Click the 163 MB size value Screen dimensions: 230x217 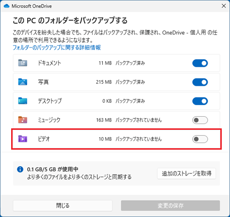click(x=104, y=120)
